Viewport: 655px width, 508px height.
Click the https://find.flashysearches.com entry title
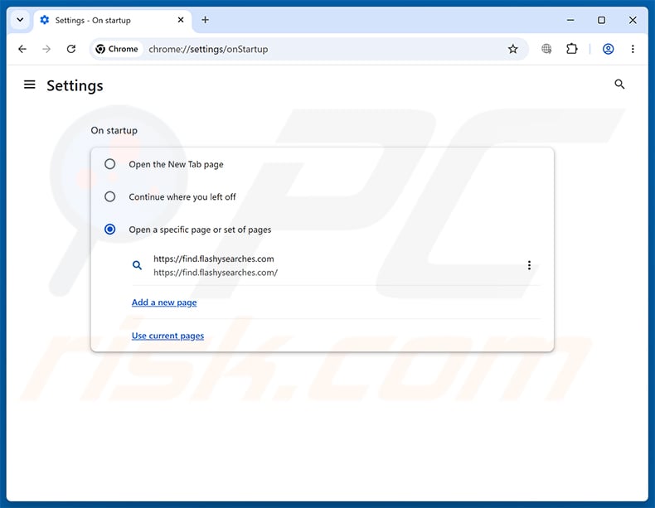click(x=213, y=259)
